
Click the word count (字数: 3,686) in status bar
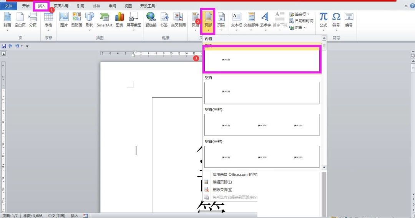coord(33,216)
